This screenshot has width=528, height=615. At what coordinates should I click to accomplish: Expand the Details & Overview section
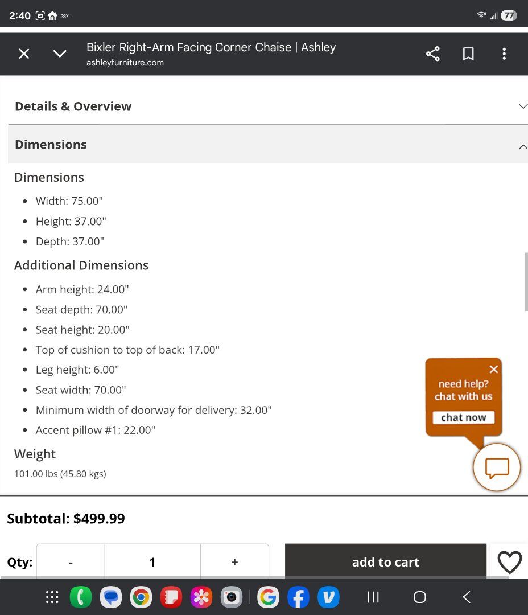(x=267, y=106)
